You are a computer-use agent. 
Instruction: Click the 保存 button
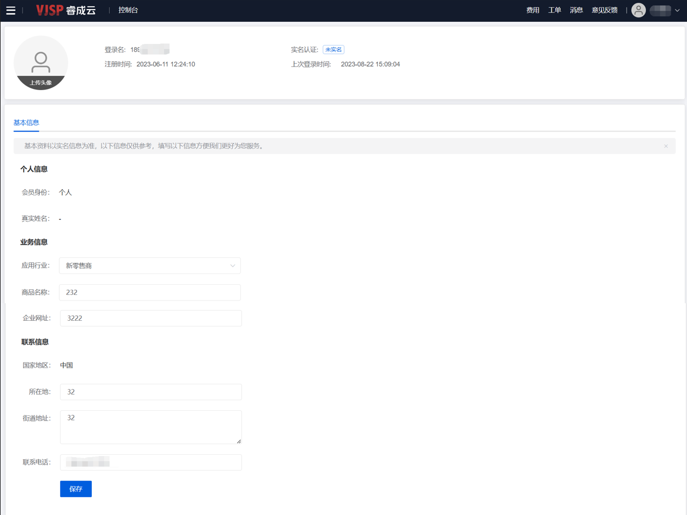click(x=76, y=489)
